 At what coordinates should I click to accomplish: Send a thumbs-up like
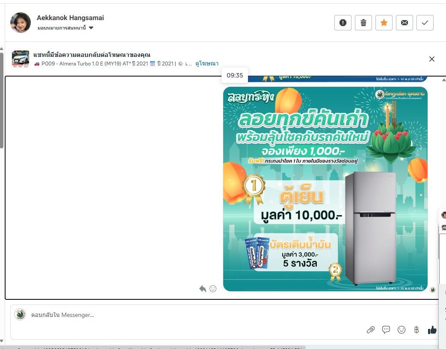[x=432, y=330]
